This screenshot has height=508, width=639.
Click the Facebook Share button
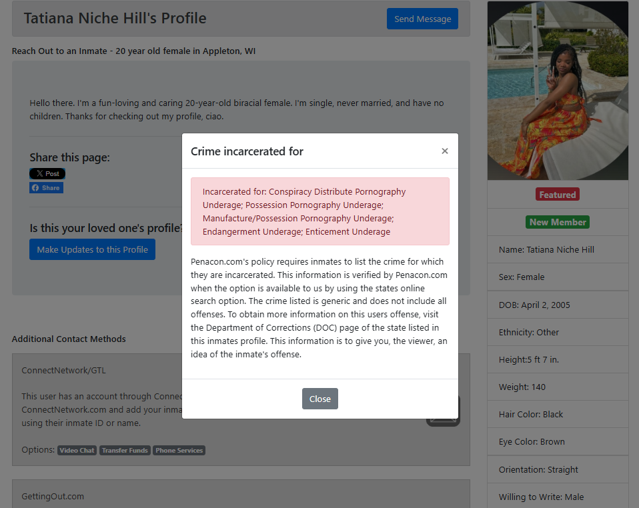click(47, 188)
